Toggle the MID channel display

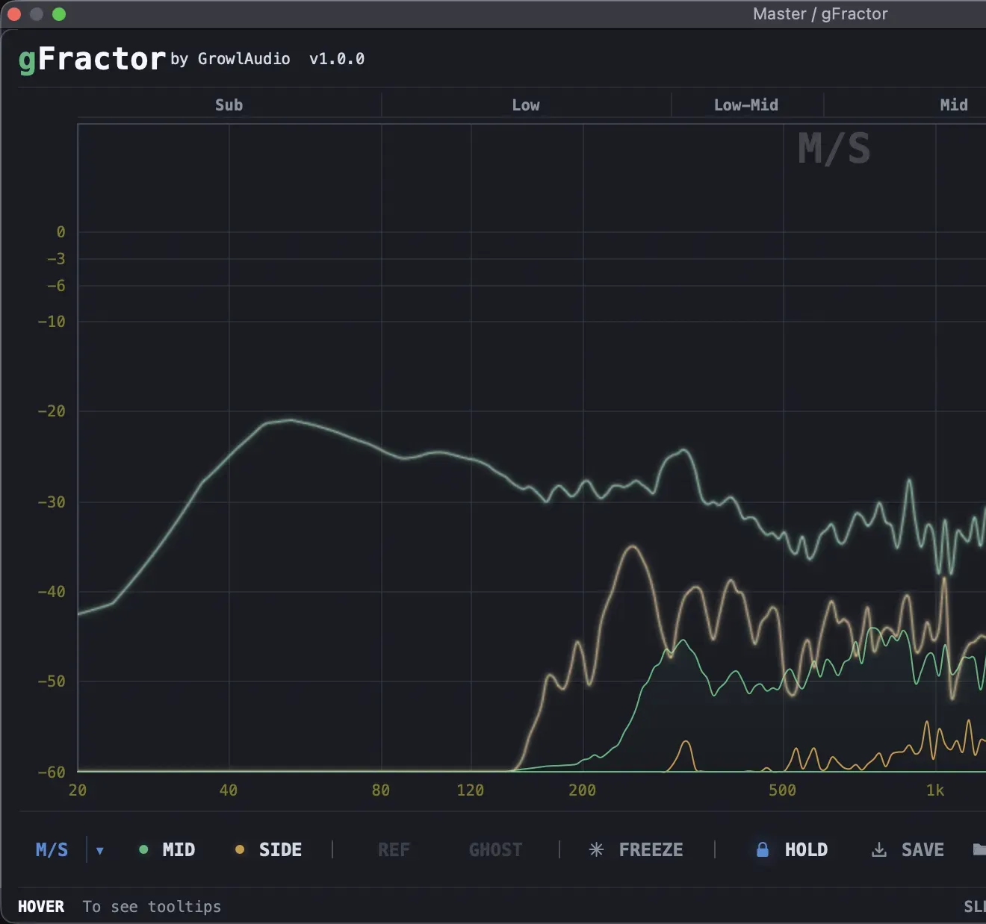(x=177, y=849)
